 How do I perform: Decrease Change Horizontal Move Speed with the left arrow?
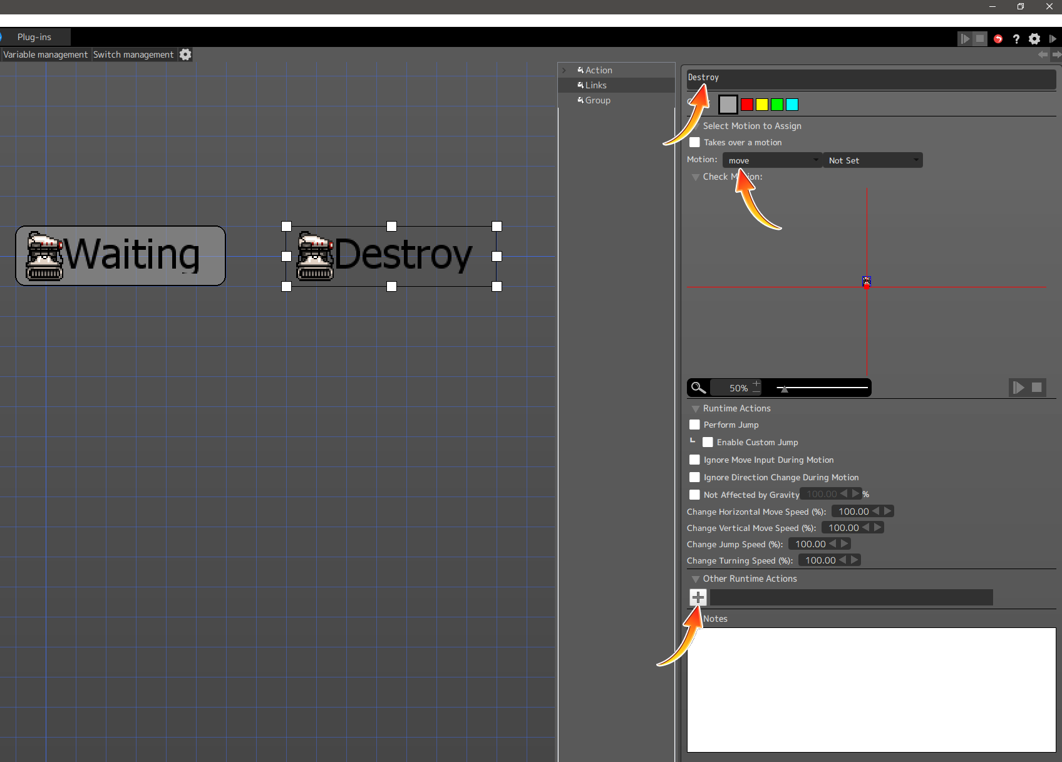pos(876,511)
